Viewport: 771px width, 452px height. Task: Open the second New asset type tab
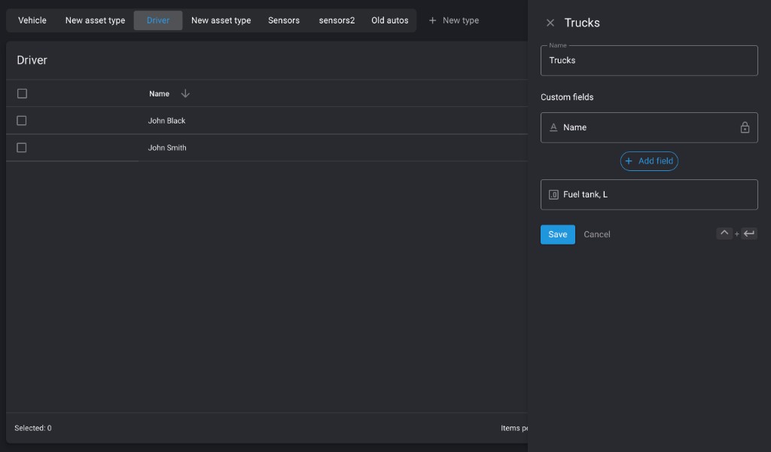click(221, 20)
